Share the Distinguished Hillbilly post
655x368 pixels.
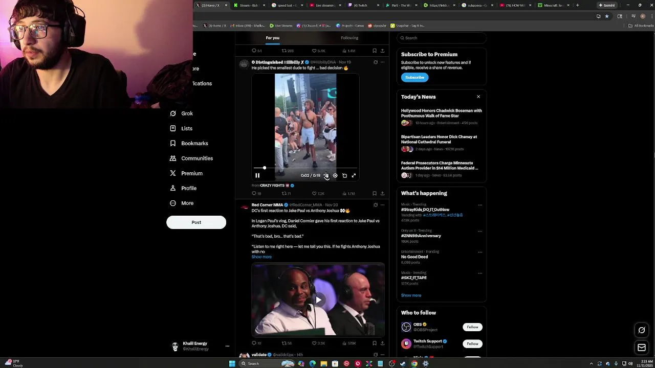pos(382,194)
